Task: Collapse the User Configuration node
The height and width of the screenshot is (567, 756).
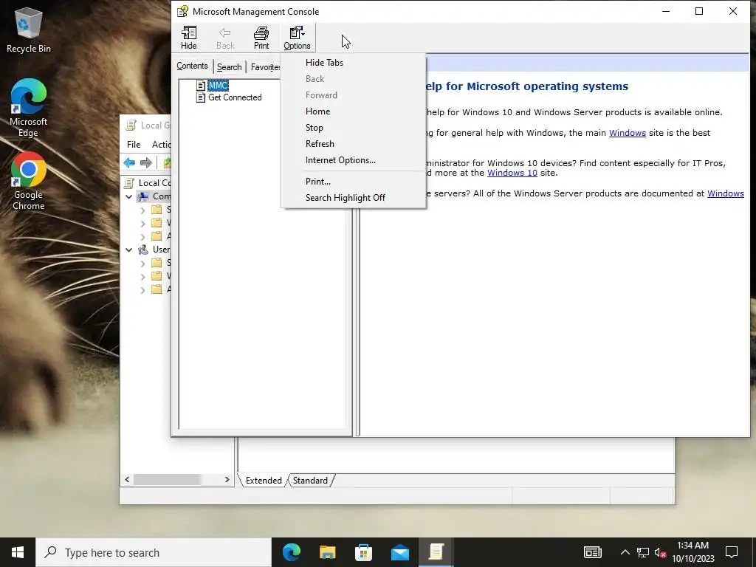Action: (128, 250)
